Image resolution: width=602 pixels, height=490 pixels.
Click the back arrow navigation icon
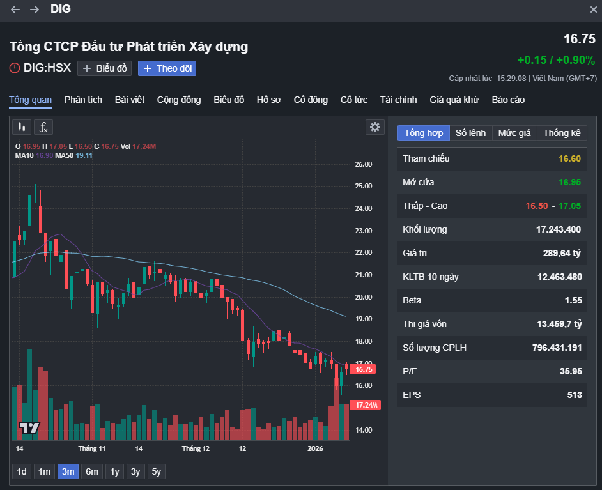15,10
